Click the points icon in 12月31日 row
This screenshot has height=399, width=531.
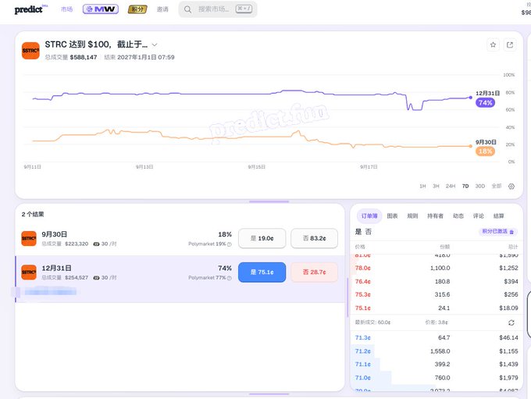click(96, 278)
